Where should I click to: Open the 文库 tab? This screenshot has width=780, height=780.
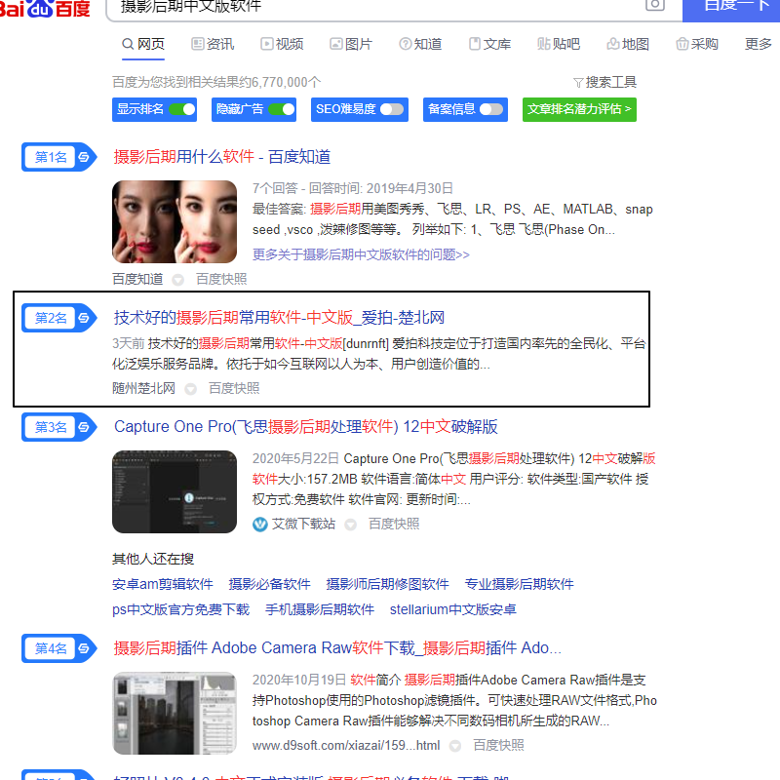click(x=490, y=44)
